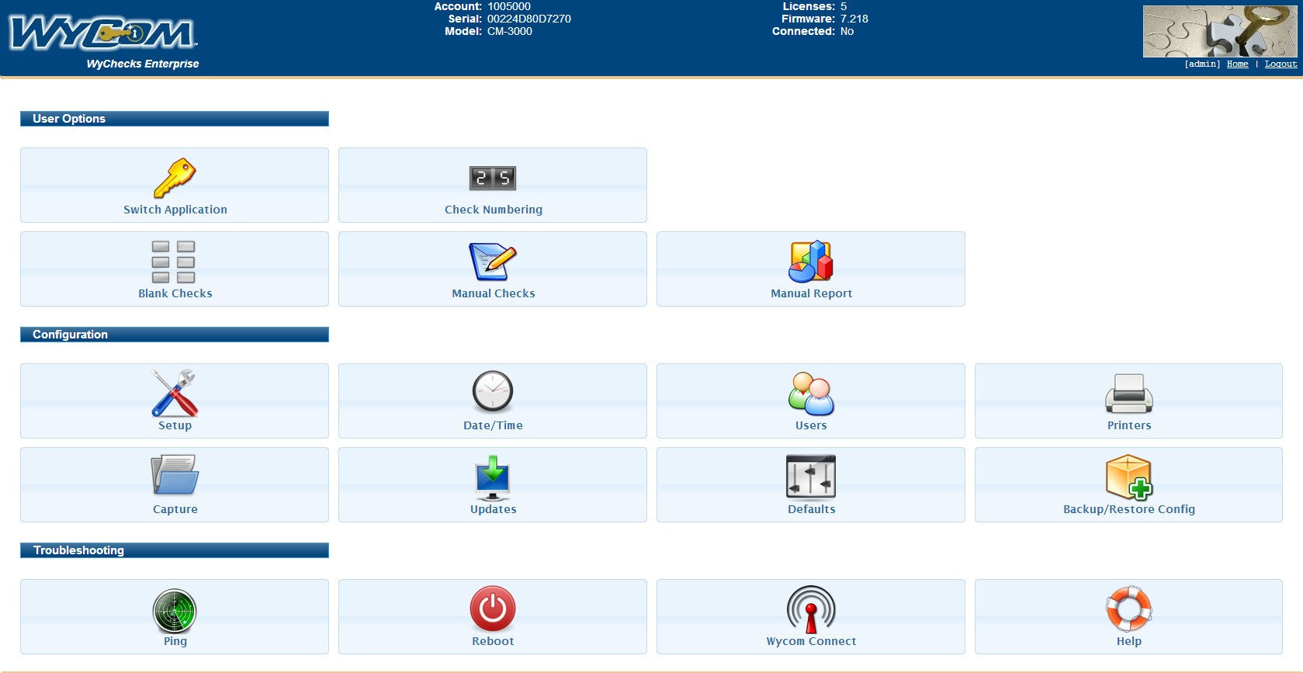Click the golden key Switch Application icon
Viewport: 1303px width, 673px height.
point(175,178)
